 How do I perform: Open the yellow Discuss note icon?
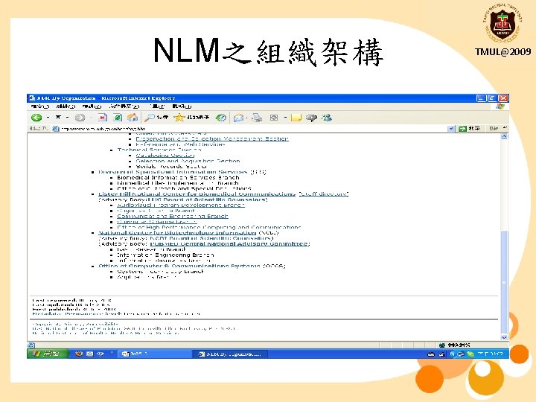[296, 118]
